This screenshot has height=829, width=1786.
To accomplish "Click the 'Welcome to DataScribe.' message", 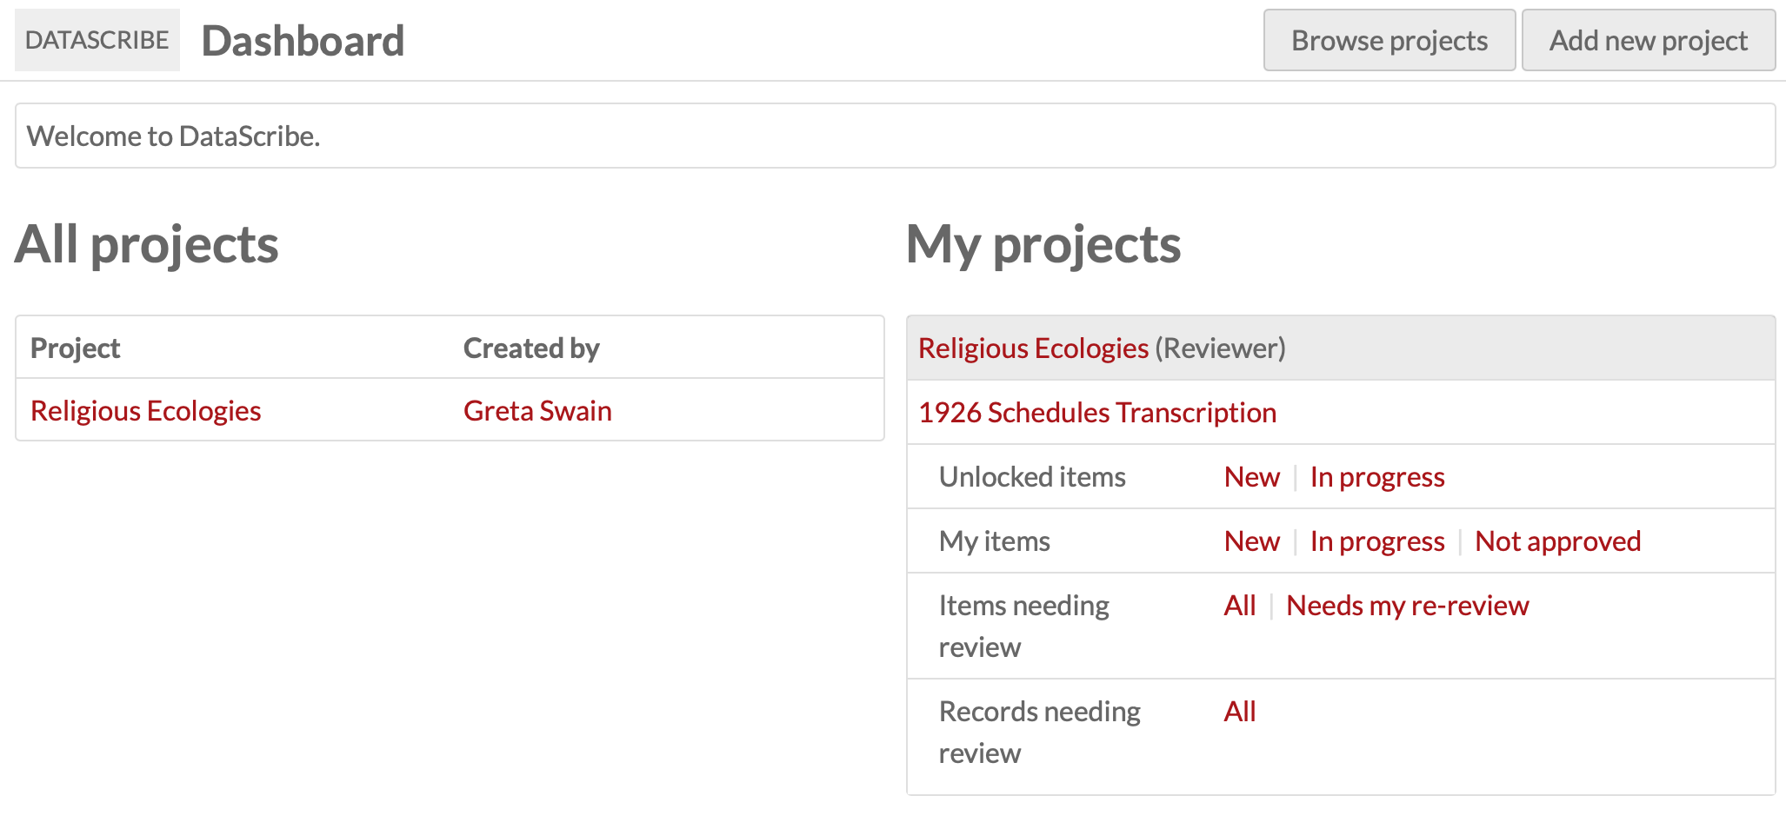I will pyautogui.click(x=174, y=136).
